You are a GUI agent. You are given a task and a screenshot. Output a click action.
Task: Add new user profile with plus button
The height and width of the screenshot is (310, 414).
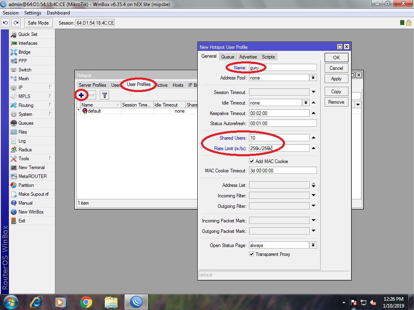click(x=81, y=95)
